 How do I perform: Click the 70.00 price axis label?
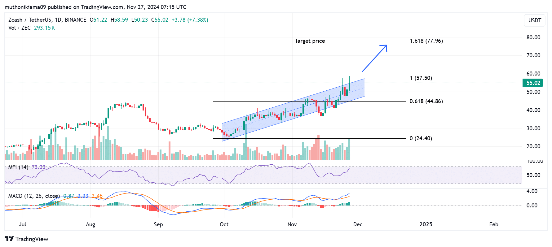coord(533,55)
